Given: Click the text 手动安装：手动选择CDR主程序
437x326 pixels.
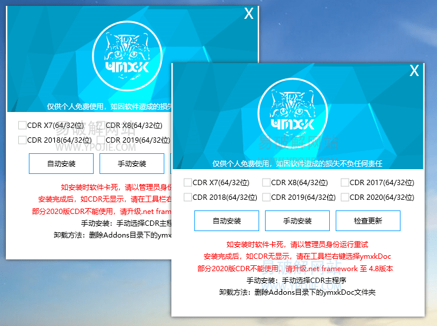Looking at the screenshot, I should pyautogui.click(x=297, y=280).
